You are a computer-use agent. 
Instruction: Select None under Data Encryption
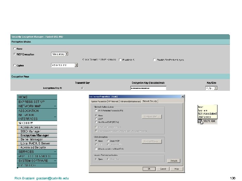(96, 141)
